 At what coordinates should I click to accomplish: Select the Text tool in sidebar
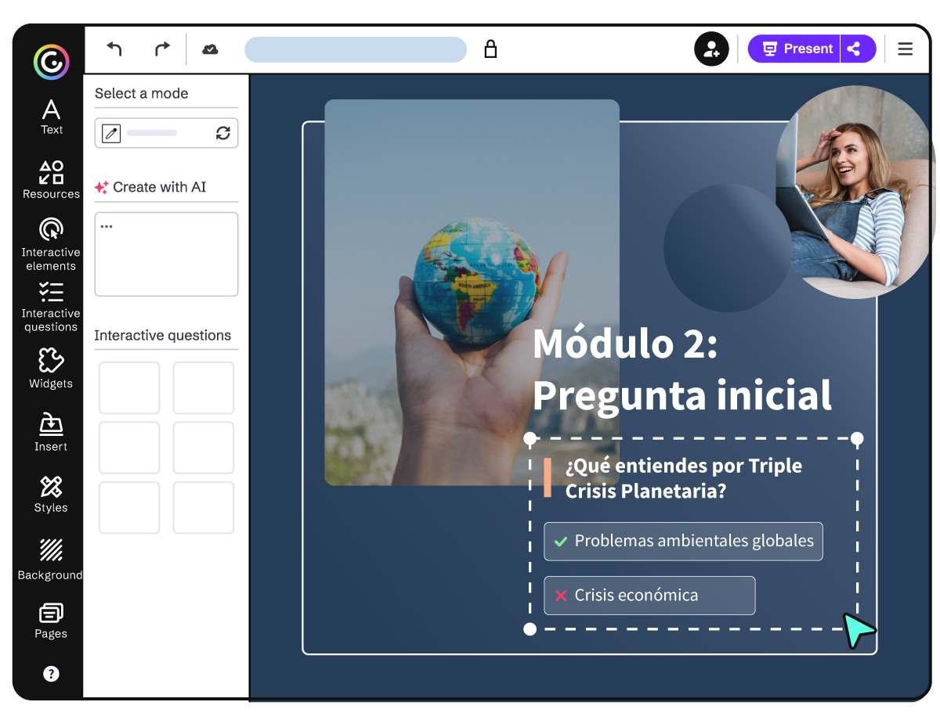point(50,116)
